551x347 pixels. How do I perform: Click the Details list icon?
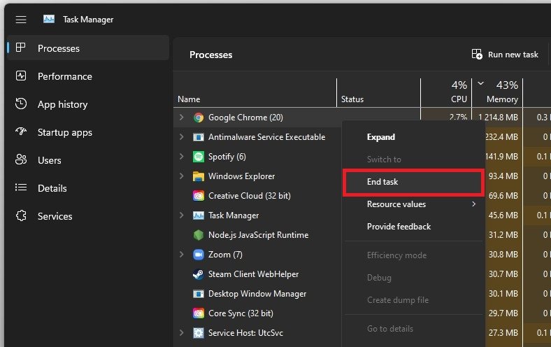(21, 188)
